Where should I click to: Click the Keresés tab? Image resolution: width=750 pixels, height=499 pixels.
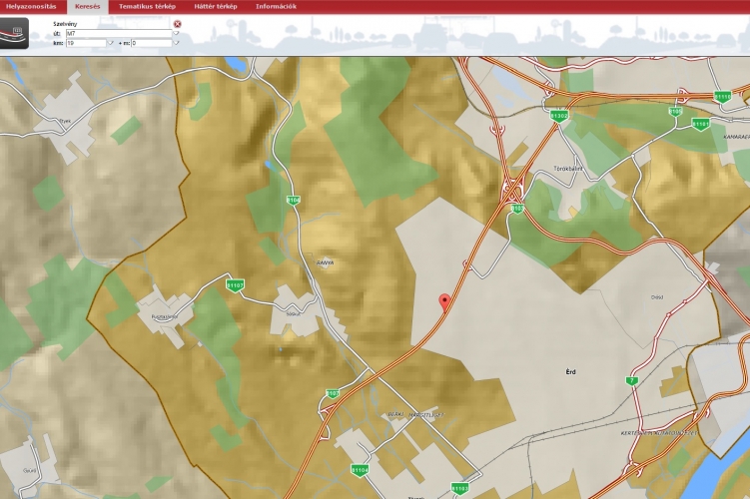click(88, 6)
